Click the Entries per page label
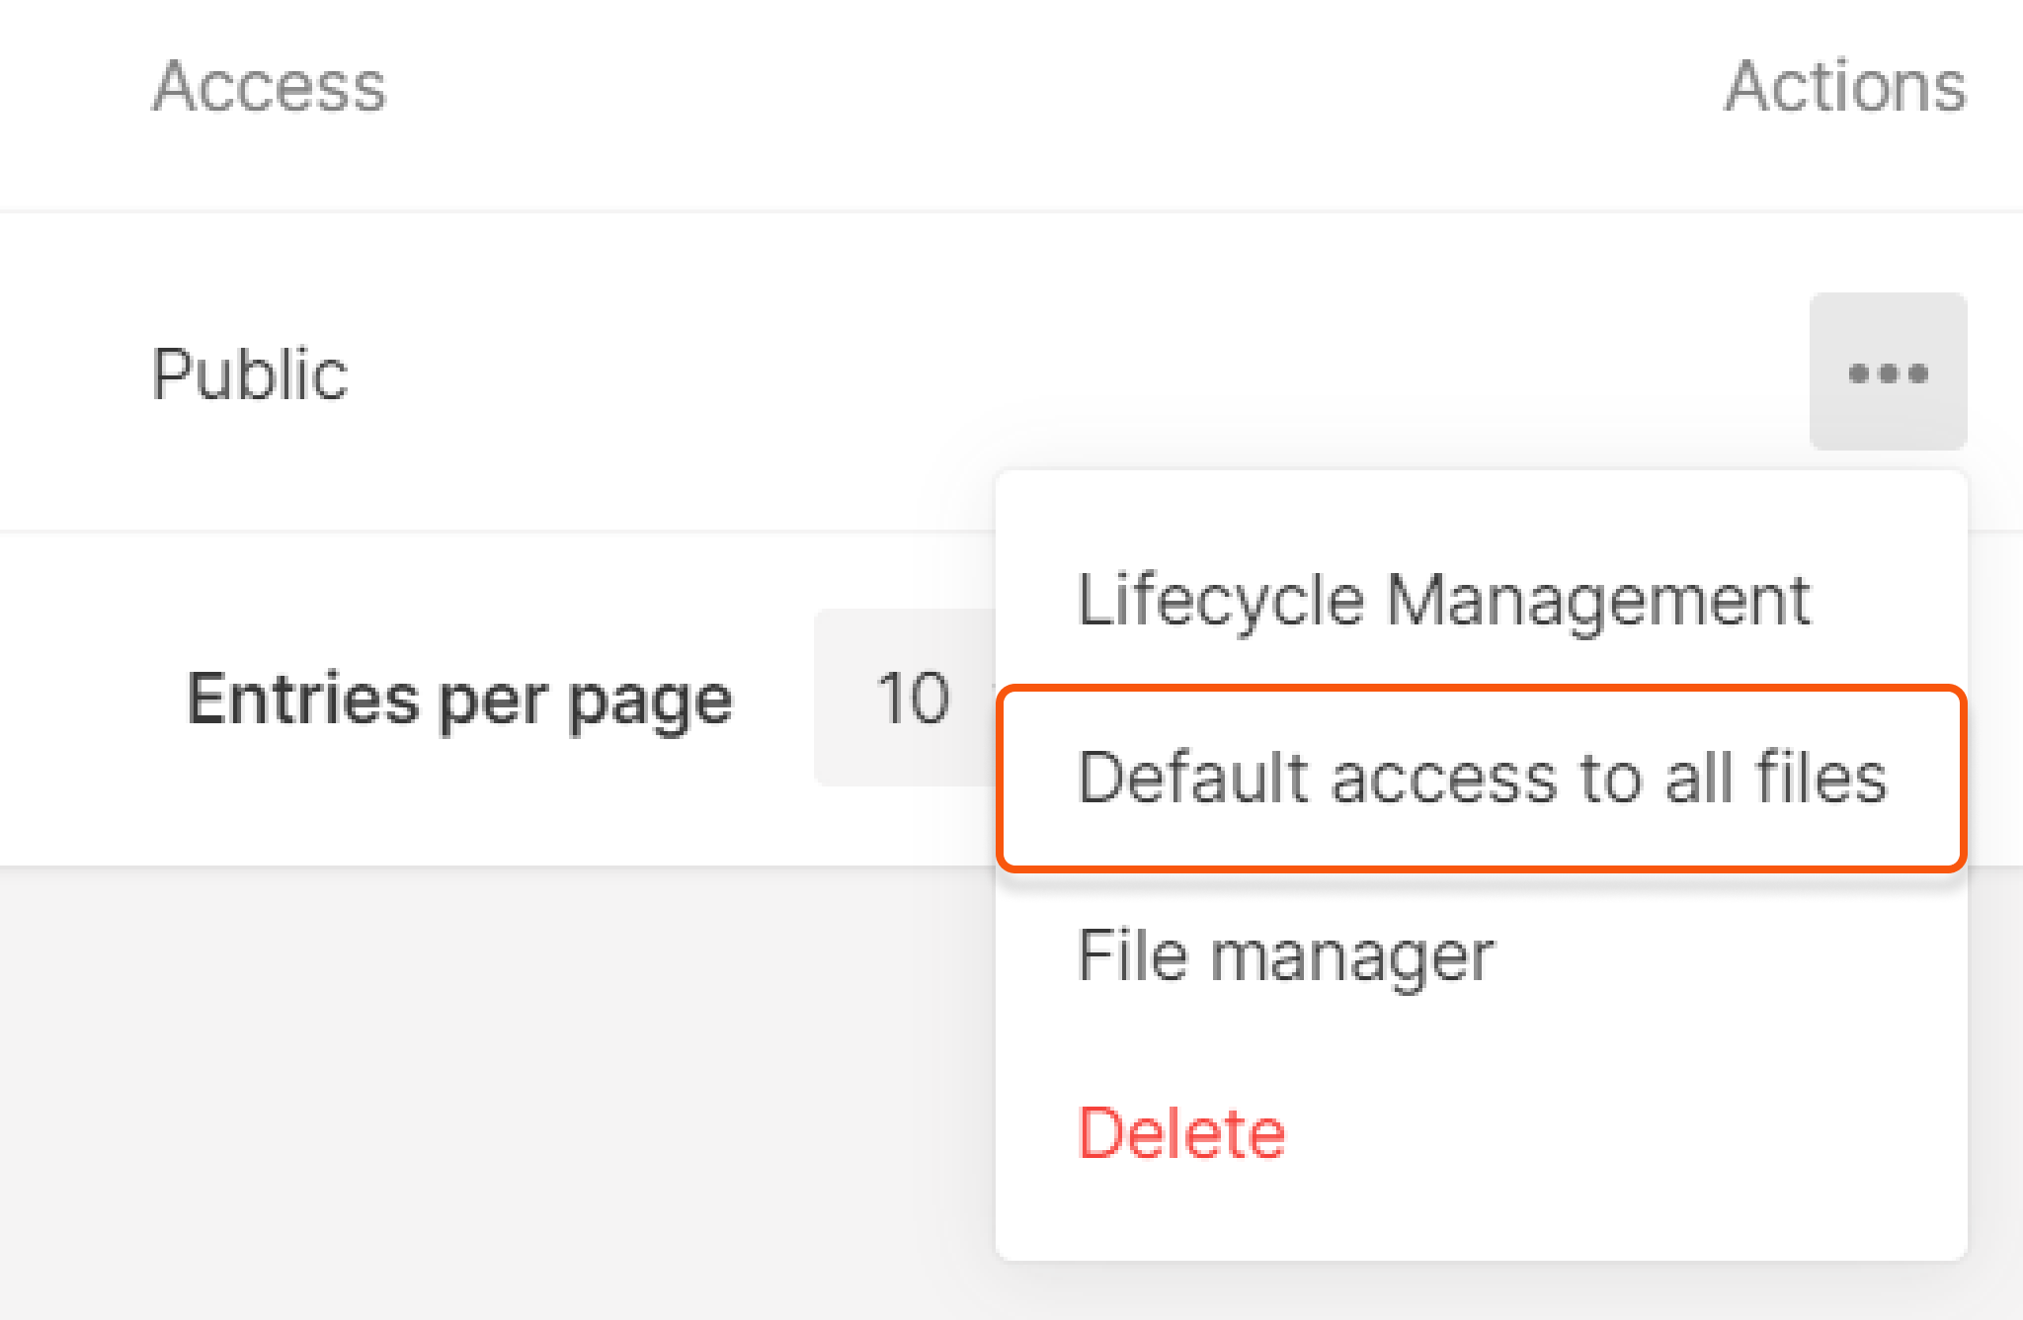This screenshot has height=1320, width=2023. click(457, 698)
